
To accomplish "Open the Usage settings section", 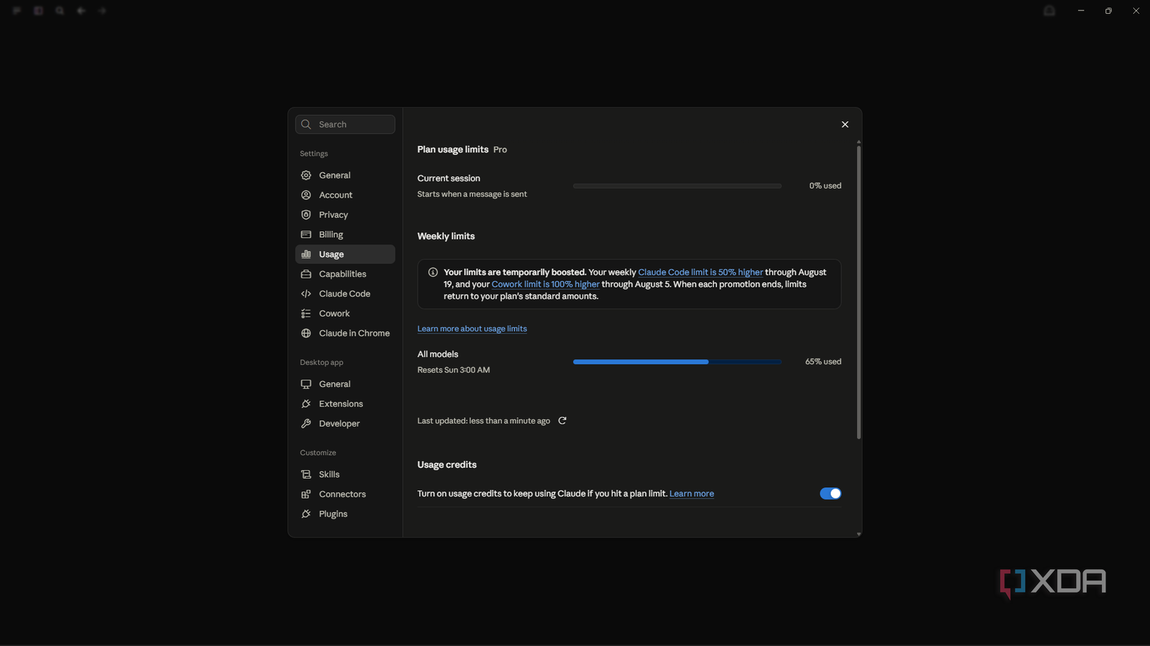I will click(345, 254).
